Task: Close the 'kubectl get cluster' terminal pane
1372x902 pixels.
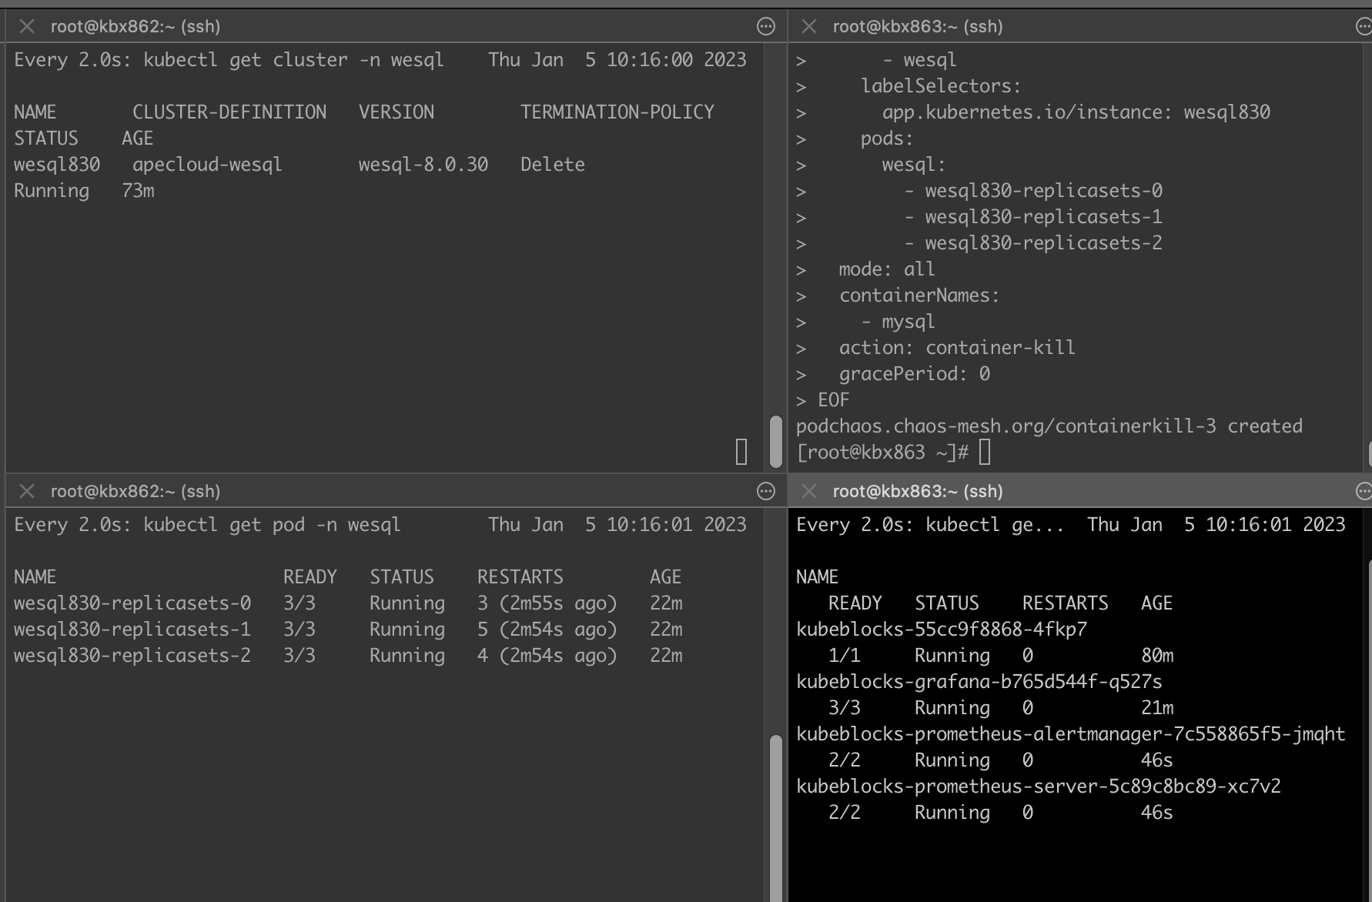Action: click(x=27, y=27)
